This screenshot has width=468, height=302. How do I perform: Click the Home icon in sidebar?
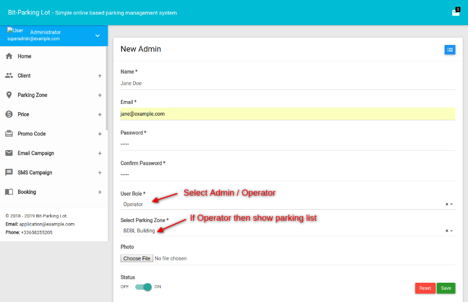[9, 56]
